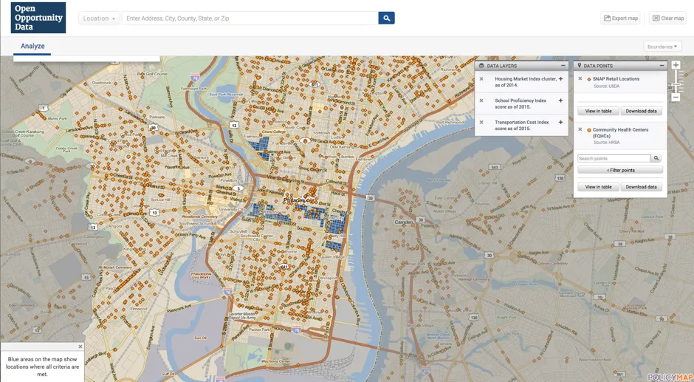Zoom in with the map plus button

coord(676,66)
